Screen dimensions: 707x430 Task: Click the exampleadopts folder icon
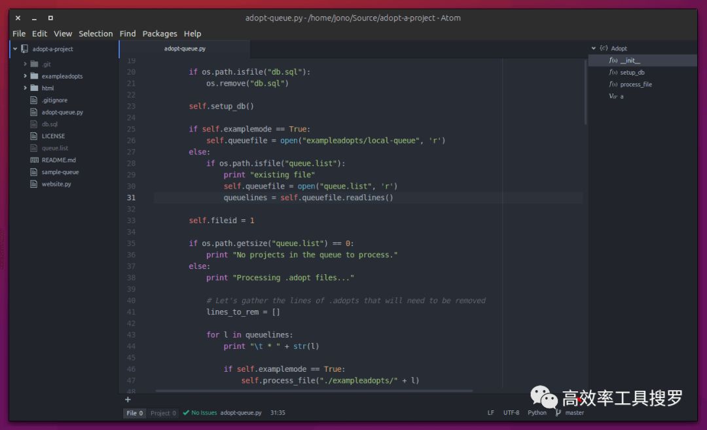[x=34, y=76]
